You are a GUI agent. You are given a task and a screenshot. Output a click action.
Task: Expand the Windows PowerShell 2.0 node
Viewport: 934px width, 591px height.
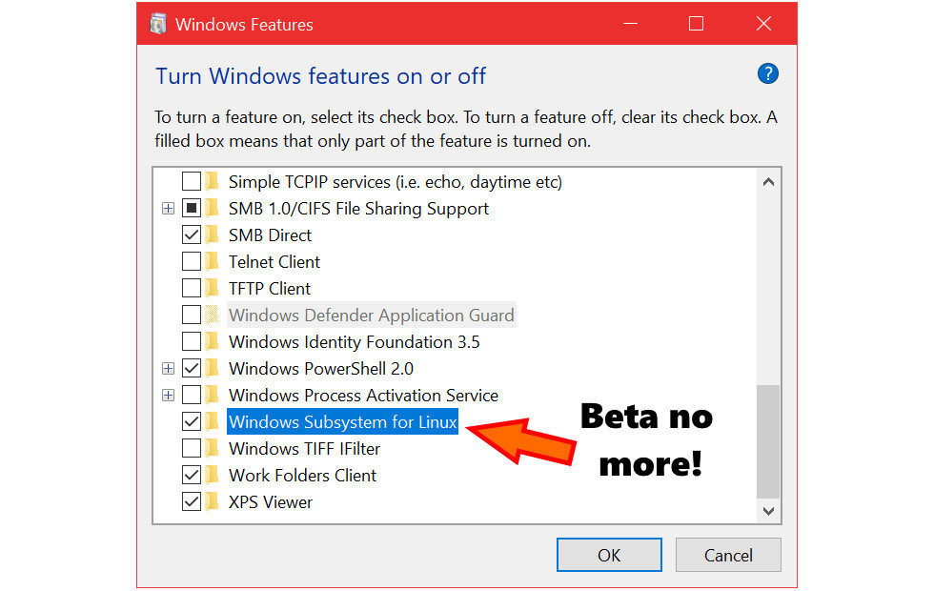168,369
